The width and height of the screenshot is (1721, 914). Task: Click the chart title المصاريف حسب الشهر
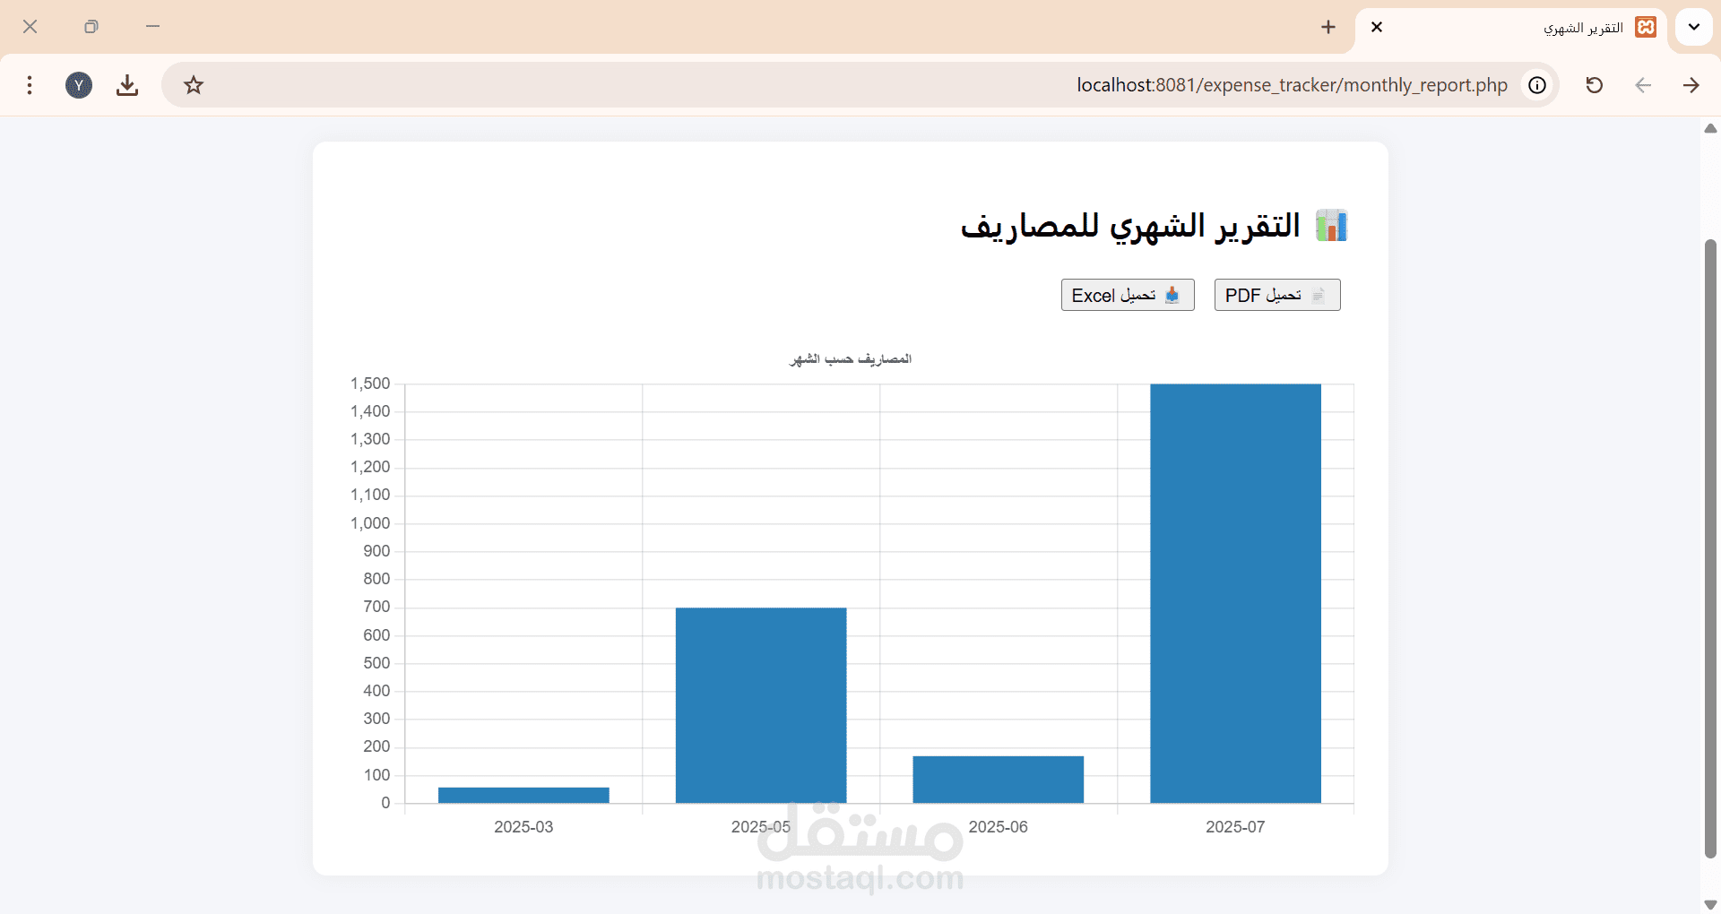coord(851,358)
